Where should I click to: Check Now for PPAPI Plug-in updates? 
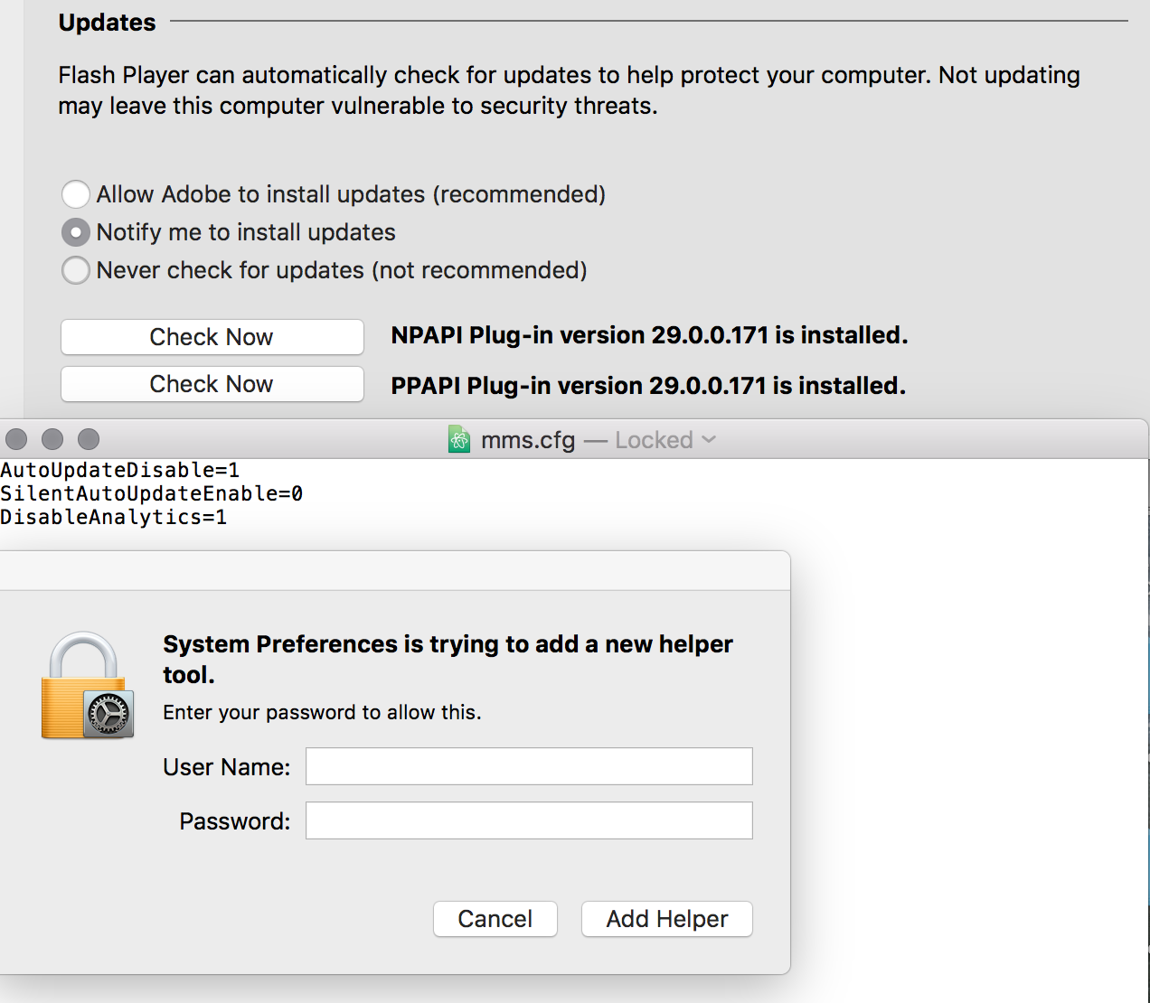click(212, 384)
